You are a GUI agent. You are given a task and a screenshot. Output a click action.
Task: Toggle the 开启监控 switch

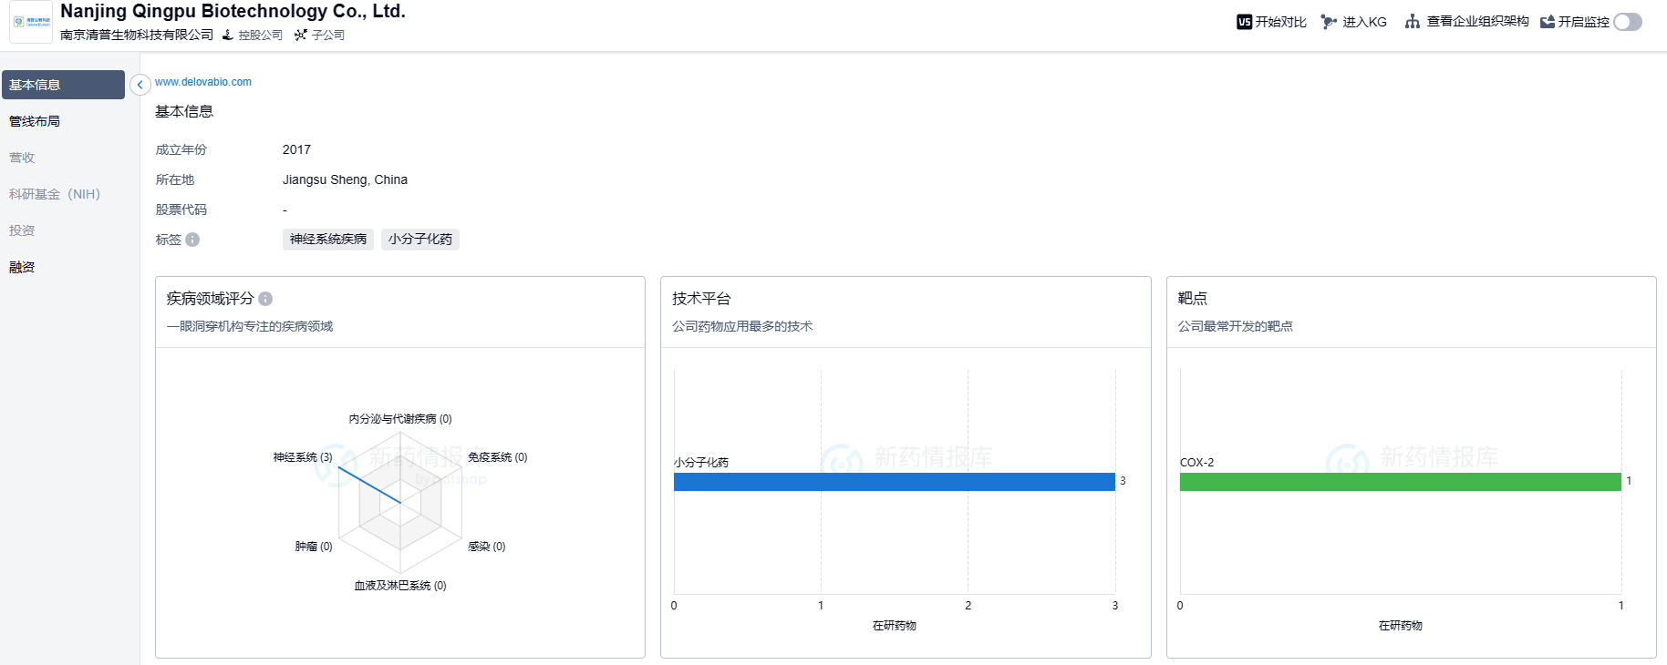[x=1627, y=22]
